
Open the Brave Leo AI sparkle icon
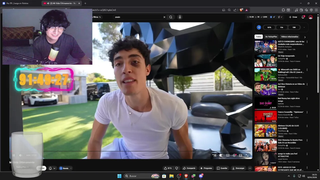pos(306,10)
